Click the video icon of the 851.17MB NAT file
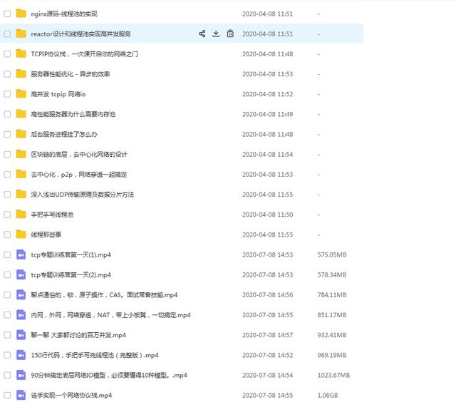Image resolution: width=456 pixels, height=402 pixels. click(x=21, y=315)
